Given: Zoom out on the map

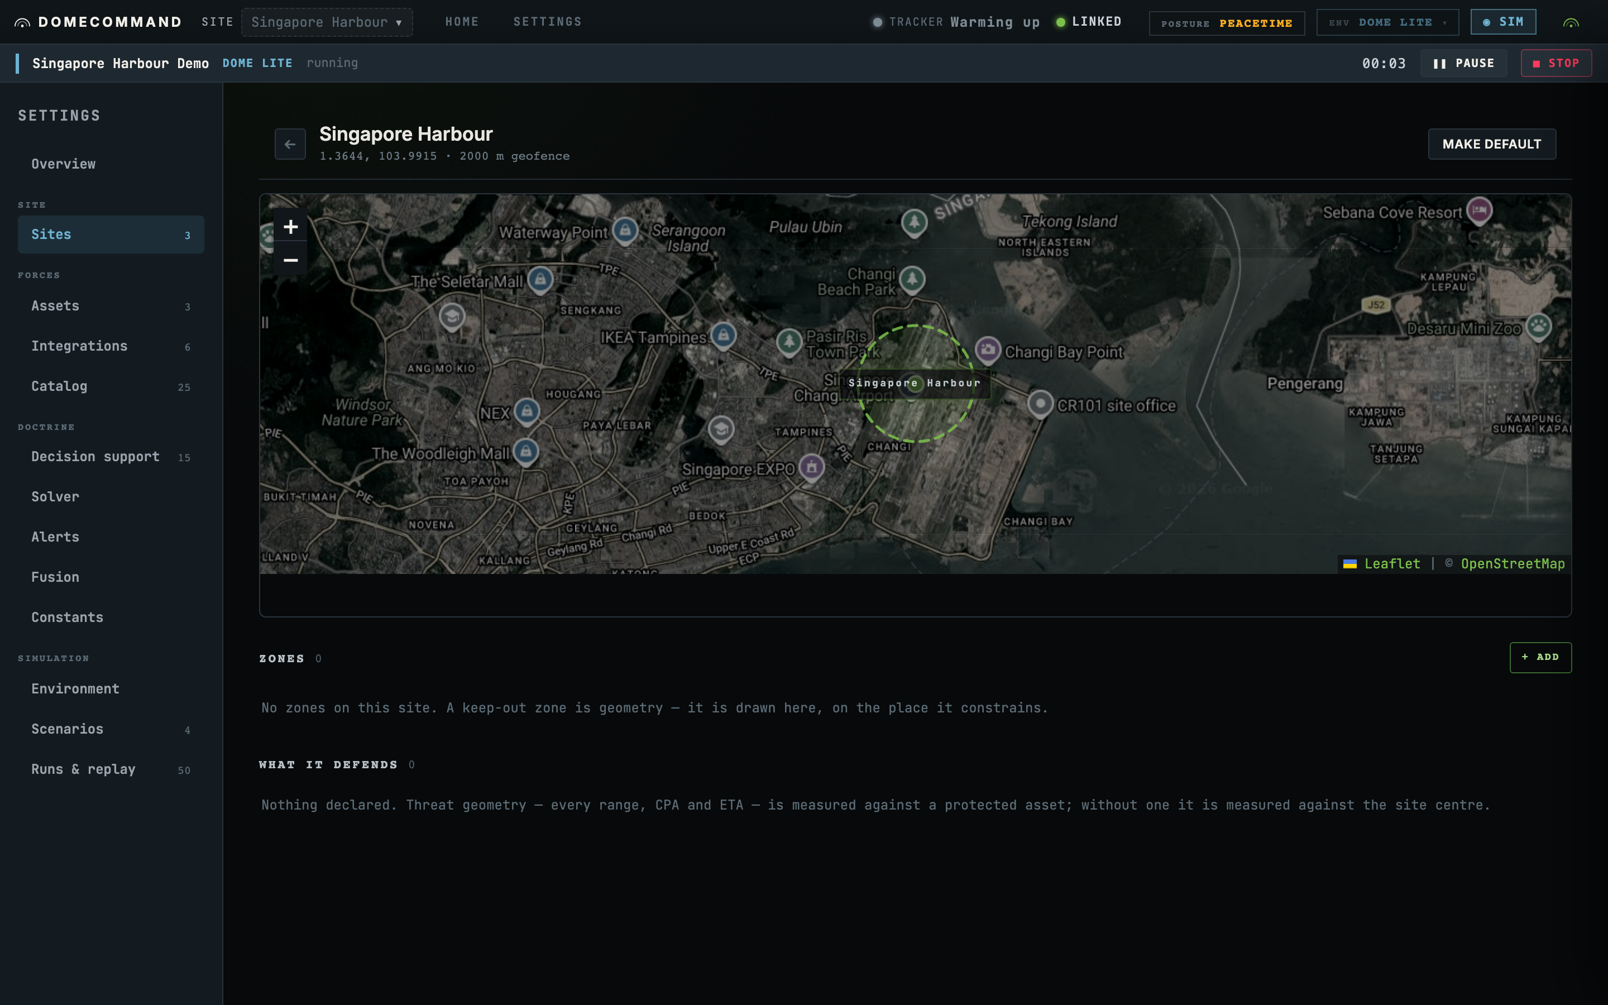Looking at the screenshot, I should pyautogui.click(x=290, y=260).
